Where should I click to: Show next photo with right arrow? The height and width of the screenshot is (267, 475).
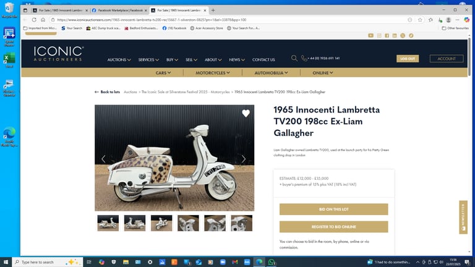click(244, 159)
